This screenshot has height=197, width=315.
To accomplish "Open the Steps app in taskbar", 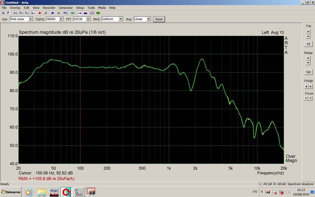I will click(54, 192).
